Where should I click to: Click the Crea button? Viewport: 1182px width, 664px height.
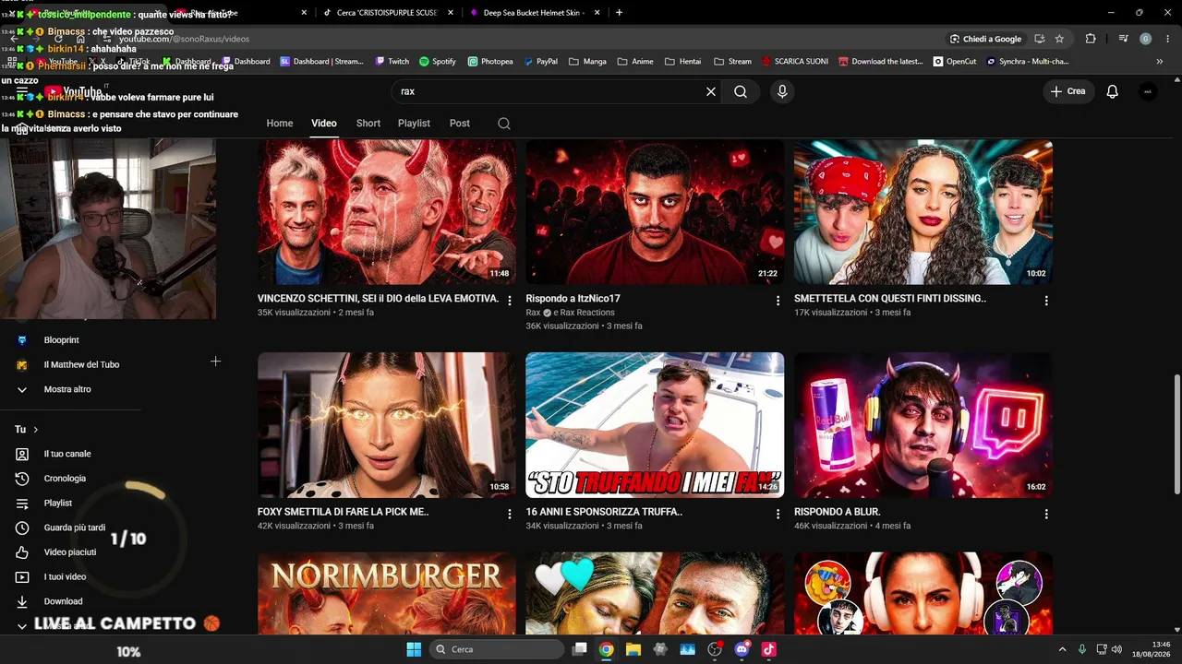click(x=1068, y=91)
